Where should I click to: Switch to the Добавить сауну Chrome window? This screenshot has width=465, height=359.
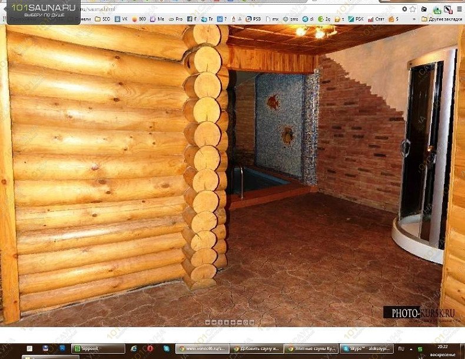click(x=257, y=348)
